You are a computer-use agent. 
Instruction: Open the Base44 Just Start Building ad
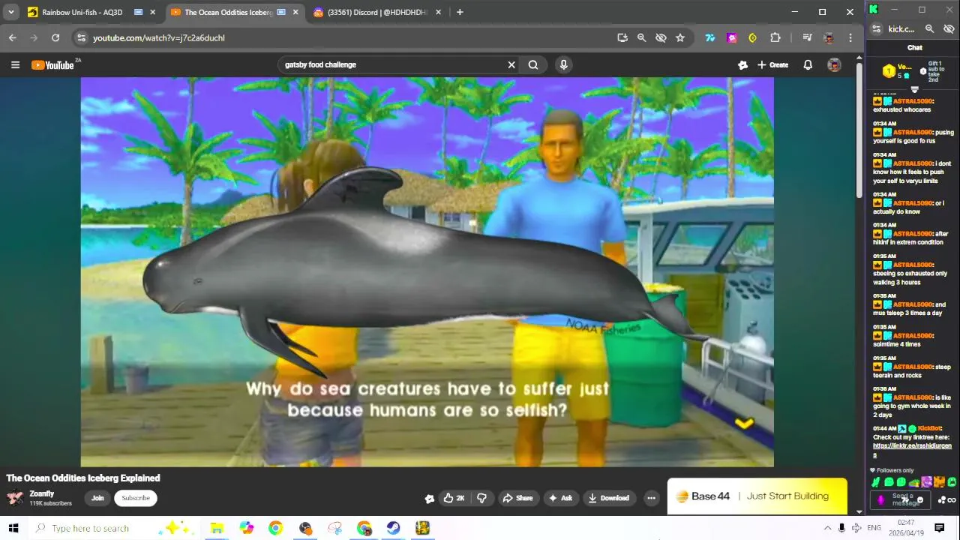(x=757, y=496)
